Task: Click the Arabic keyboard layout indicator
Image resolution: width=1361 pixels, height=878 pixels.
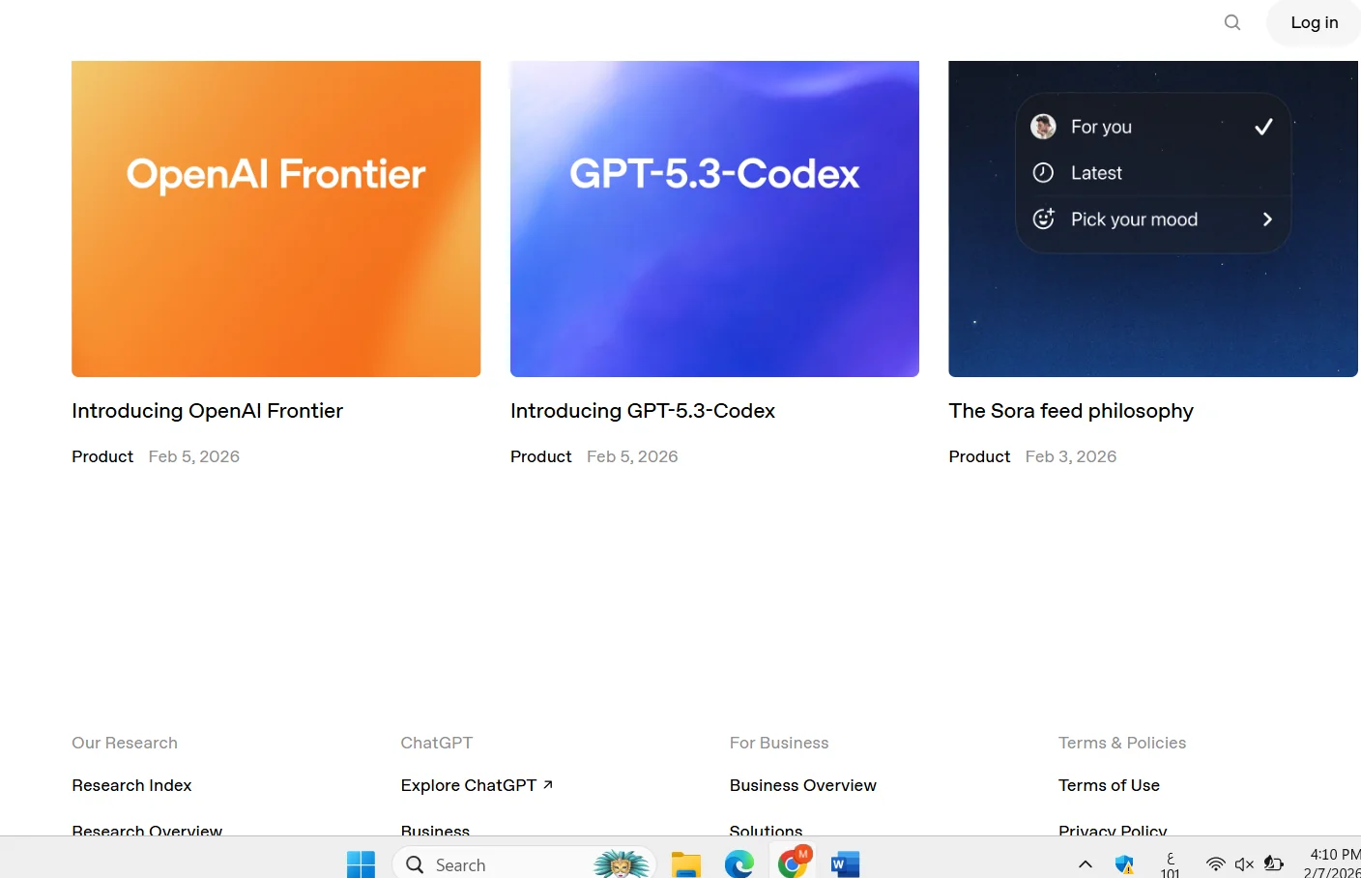Action: 1170,863
